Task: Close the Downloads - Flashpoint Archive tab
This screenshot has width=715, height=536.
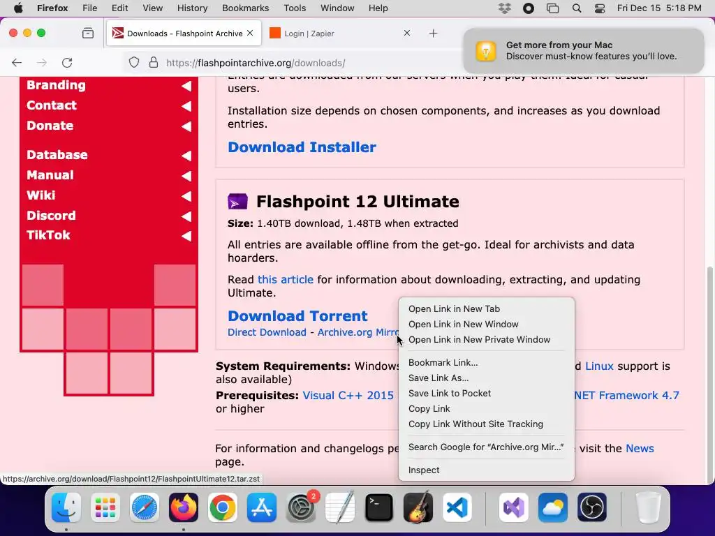Action: (250, 33)
